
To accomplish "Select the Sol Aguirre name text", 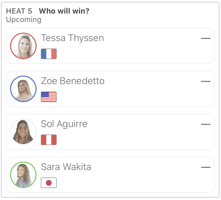I will click(x=64, y=124).
